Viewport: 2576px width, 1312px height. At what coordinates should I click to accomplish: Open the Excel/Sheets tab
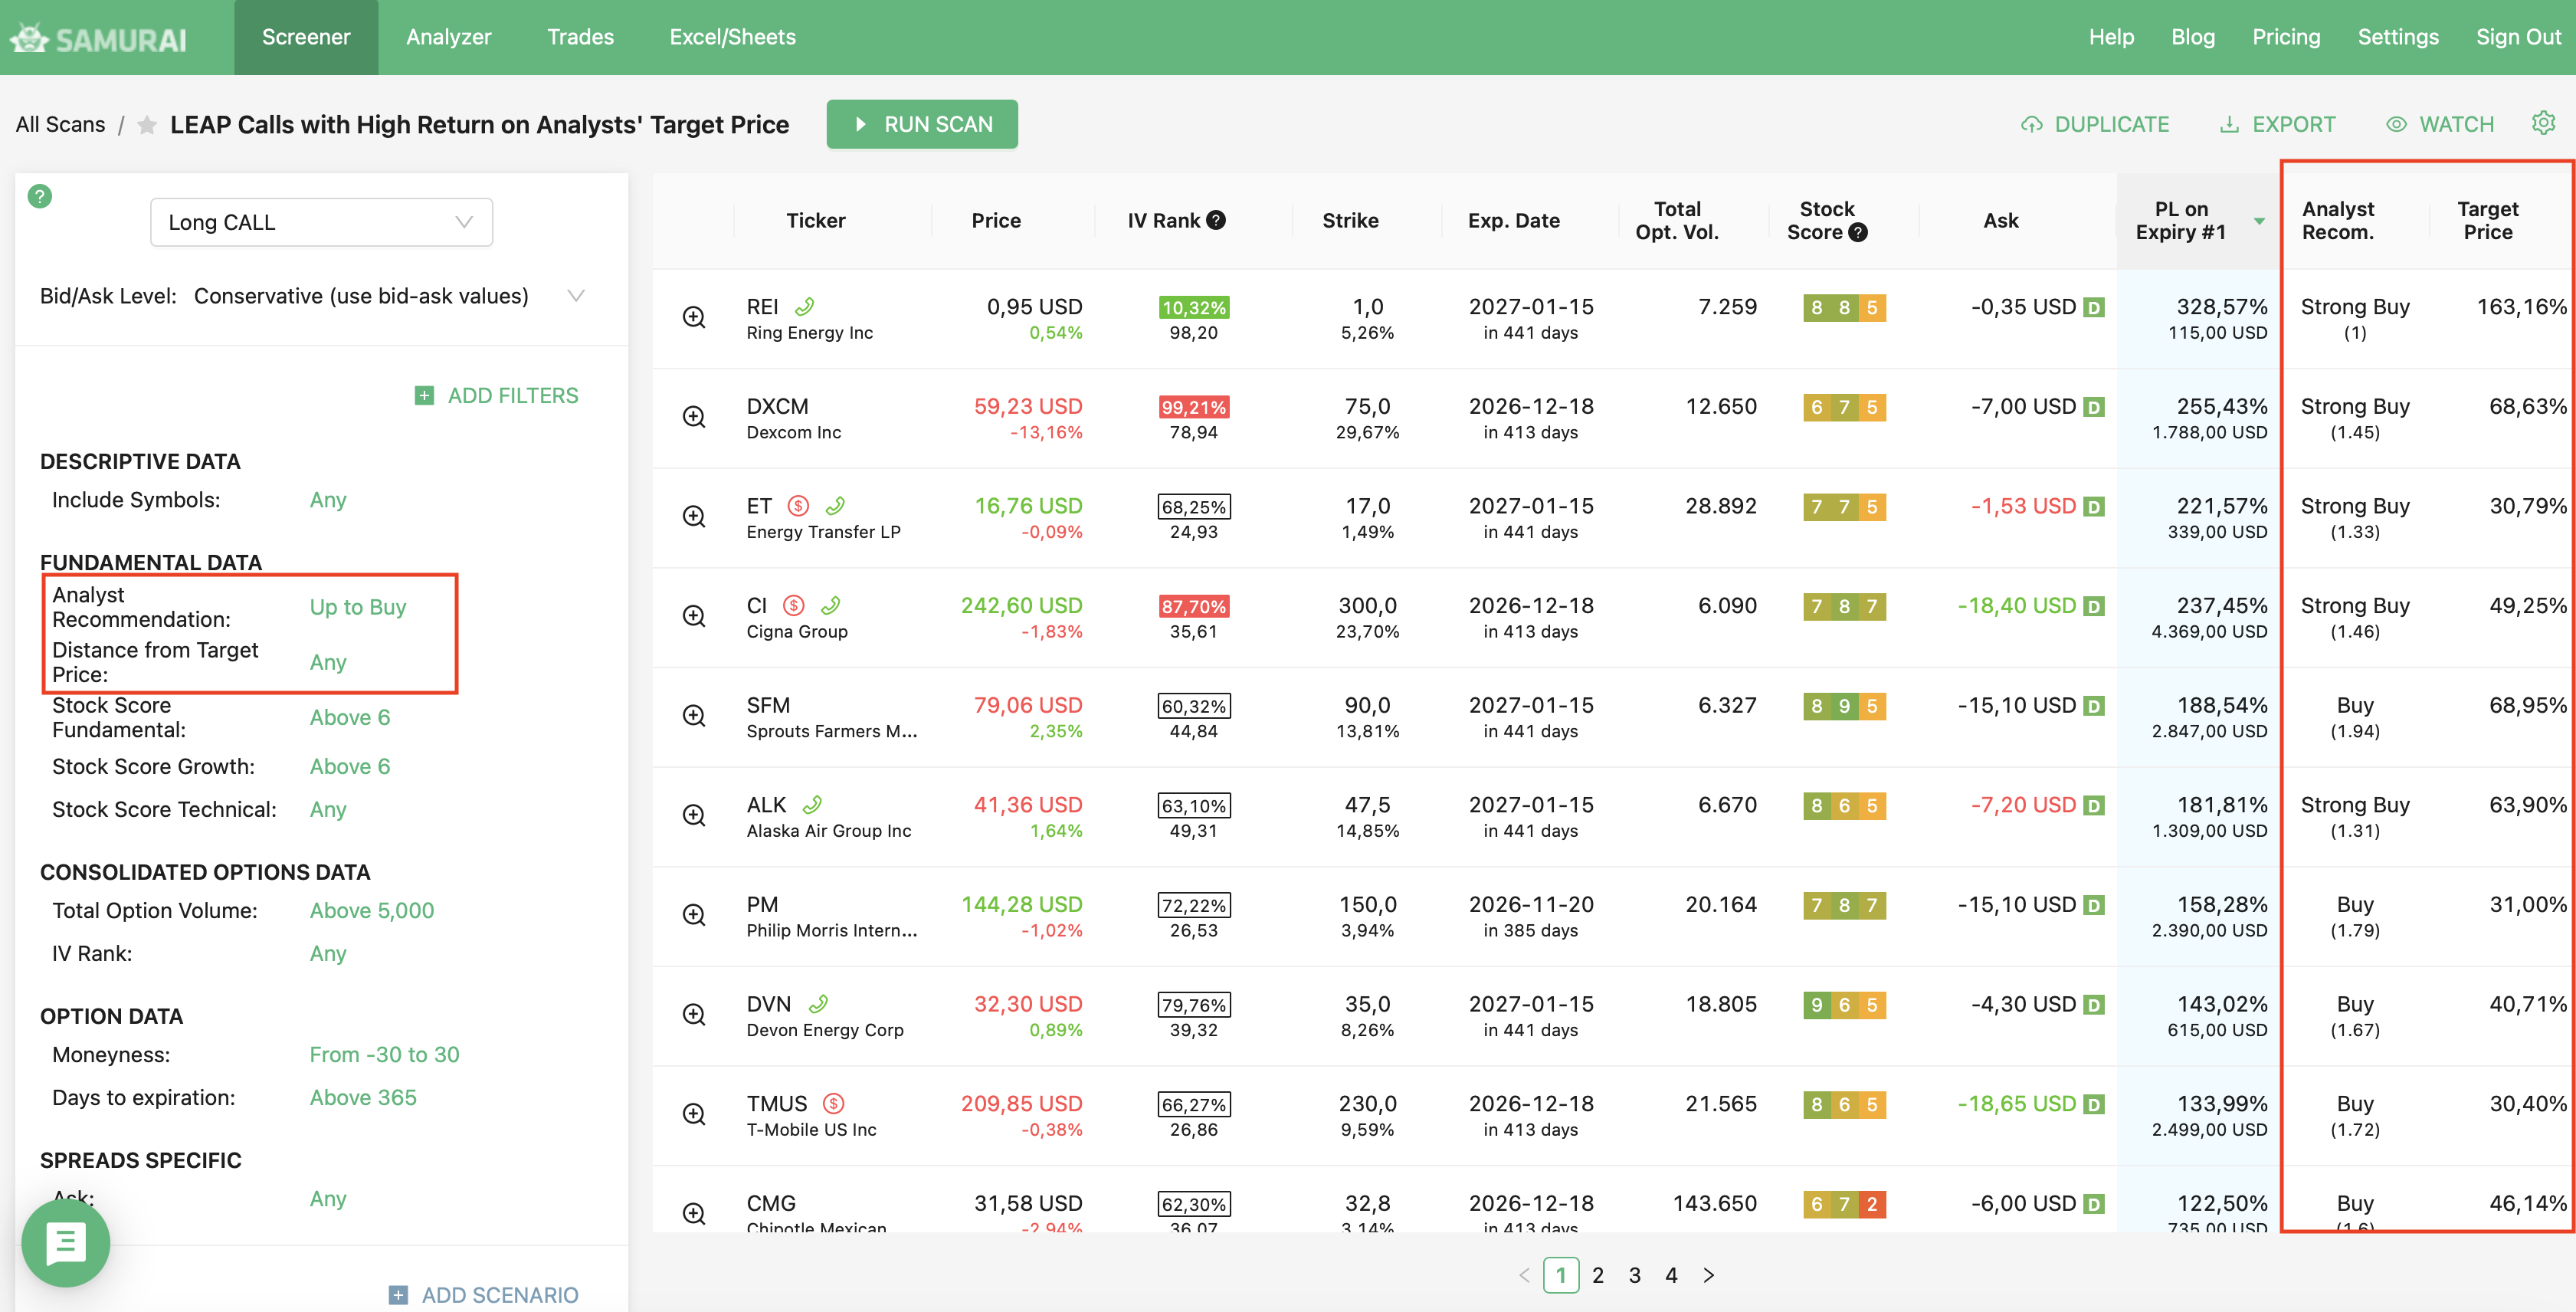click(x=732, y=37)
